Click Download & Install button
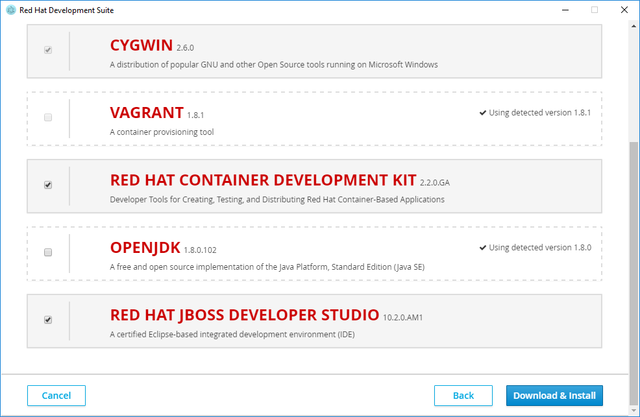This screenshot has height=417, width=640. coord(554,396)
